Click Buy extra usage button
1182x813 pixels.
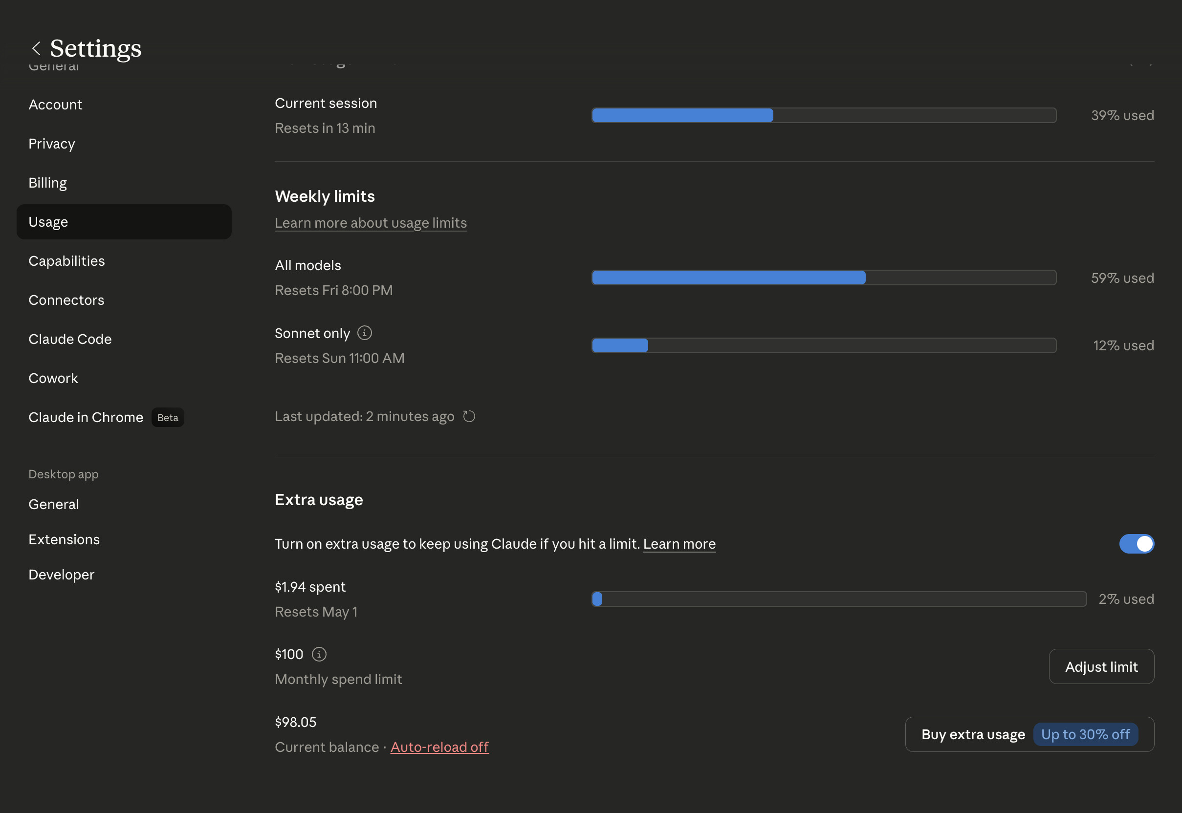click(1029, 734)
